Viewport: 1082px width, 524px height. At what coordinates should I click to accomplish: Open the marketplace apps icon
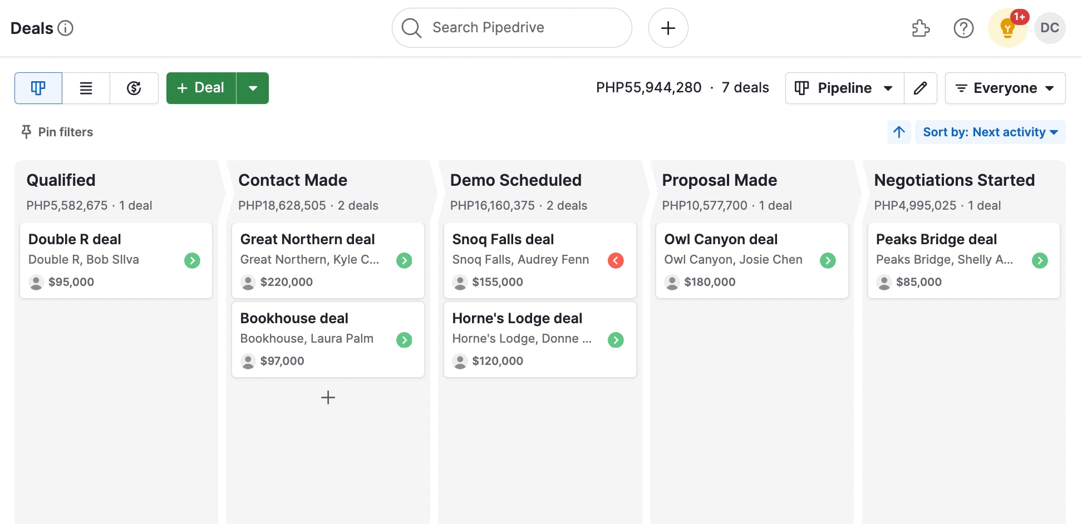tap(920, 28)
